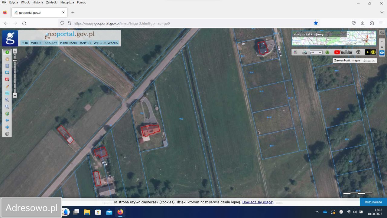Open the PLIK portal menu
Viewport: 387px width, 218px height.
click(x=25, y=43)
